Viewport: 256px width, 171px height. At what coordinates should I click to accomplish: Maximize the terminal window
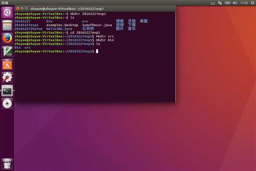coord(26,8)
